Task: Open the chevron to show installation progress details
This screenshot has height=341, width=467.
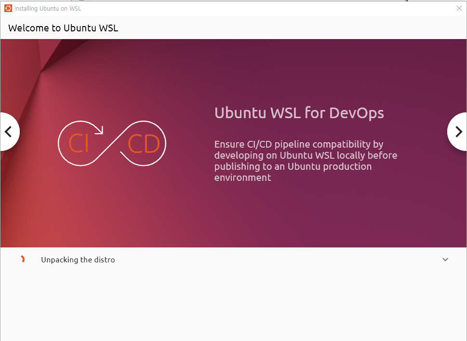Action: click(x=445, y=259)
